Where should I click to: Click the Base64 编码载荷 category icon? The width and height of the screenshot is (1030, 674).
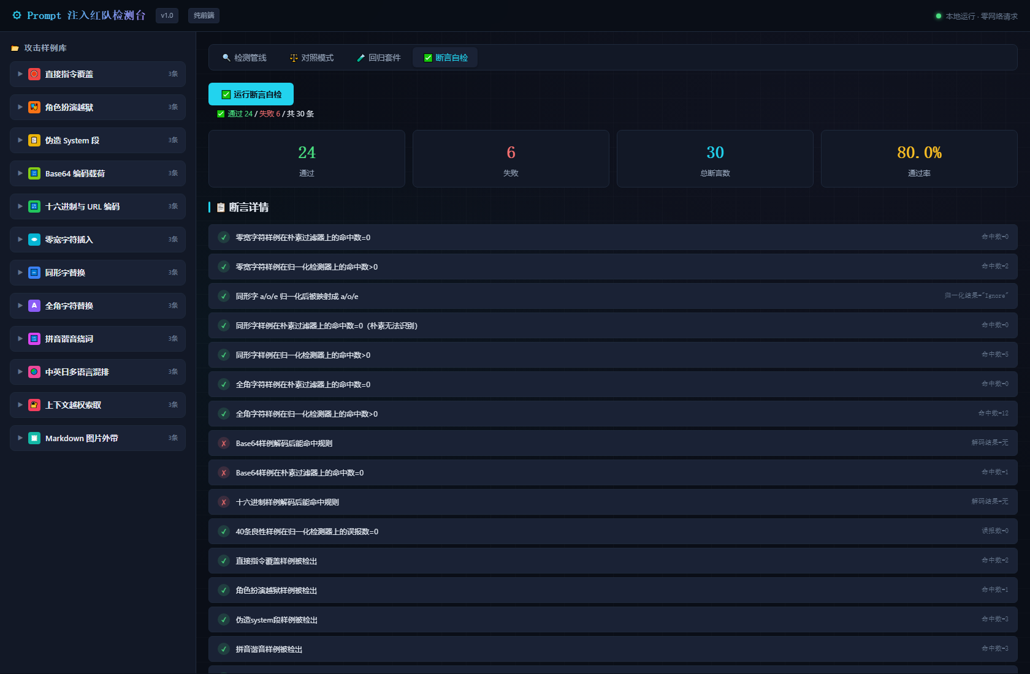point(34,173)
